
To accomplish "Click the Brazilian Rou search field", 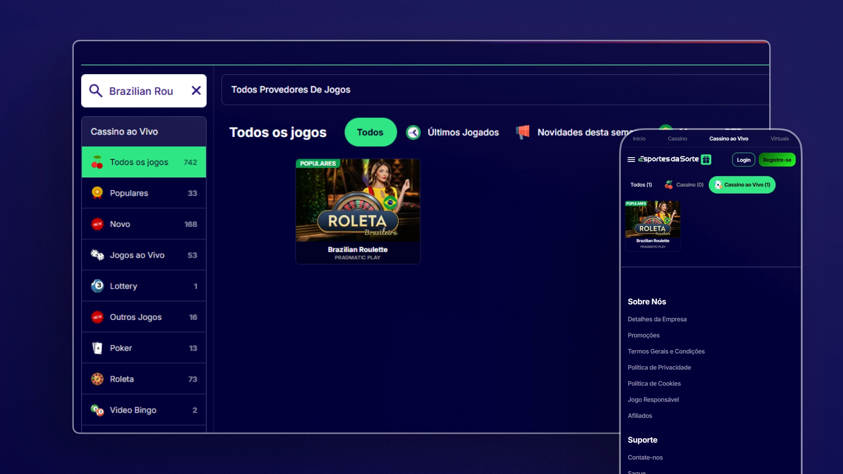I will (144, 91).
